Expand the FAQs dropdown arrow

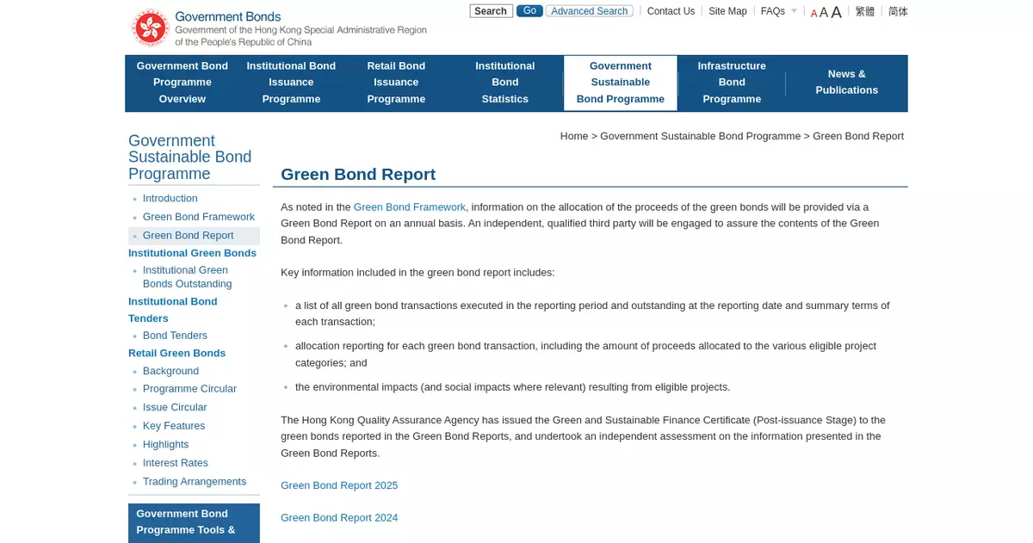pyautogui.click(x=794, y=11)
